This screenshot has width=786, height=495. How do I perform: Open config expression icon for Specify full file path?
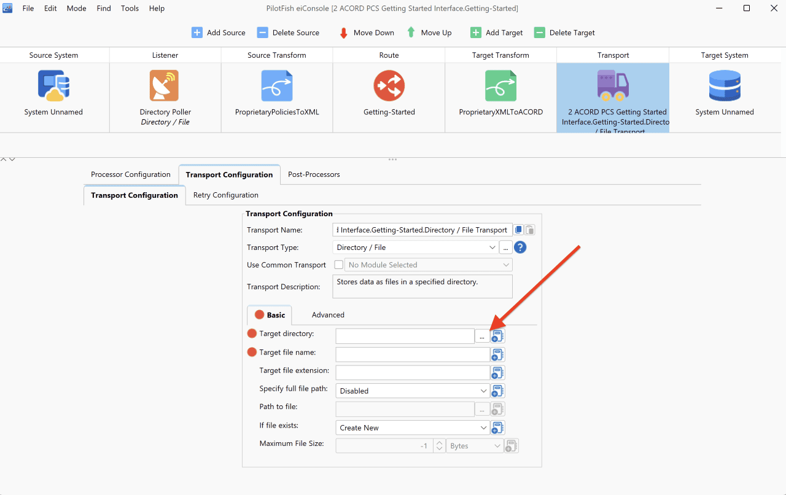click(x=497, y=391)
